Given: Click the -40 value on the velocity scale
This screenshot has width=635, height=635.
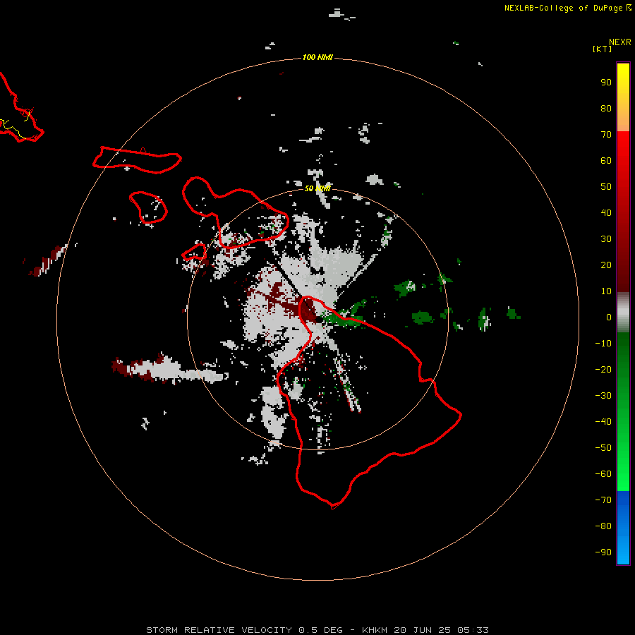Looking at the screenshot, I should coord(603,422).
